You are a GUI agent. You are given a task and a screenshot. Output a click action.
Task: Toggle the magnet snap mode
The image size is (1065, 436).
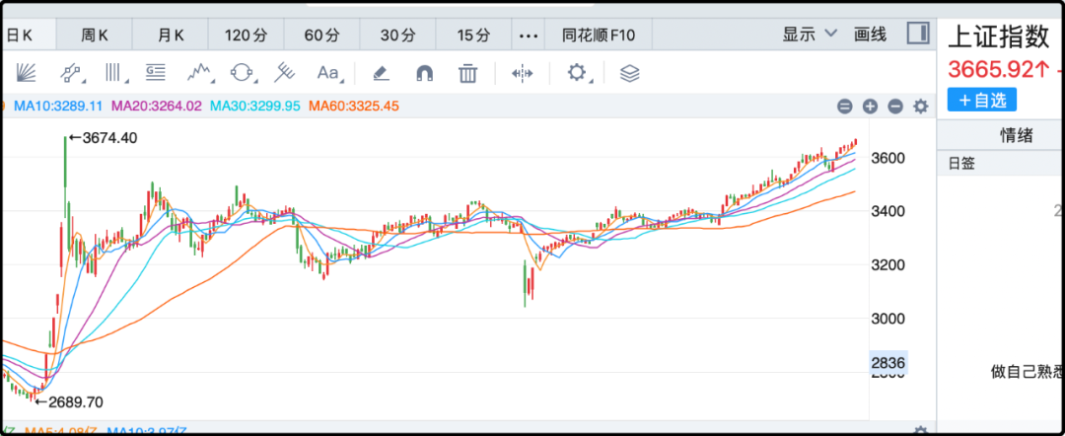point(424,73)
